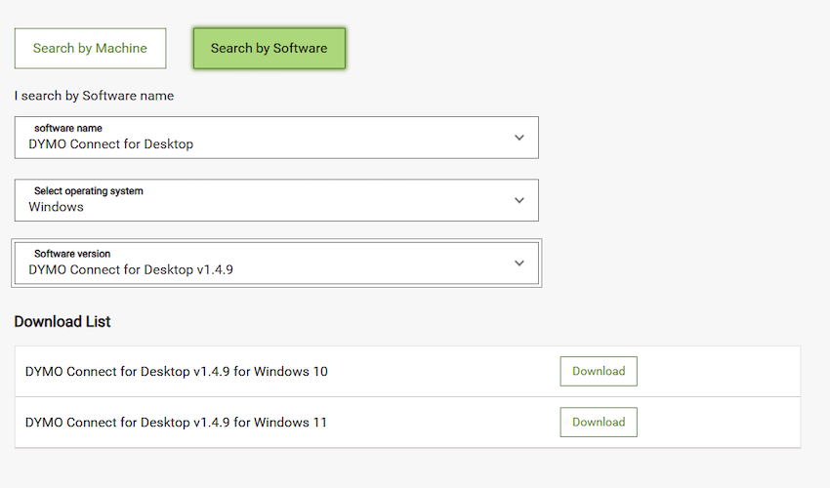Click the 'I search by Software name' text
This screenshot has height=488, width=830.
tap(94, 96)
